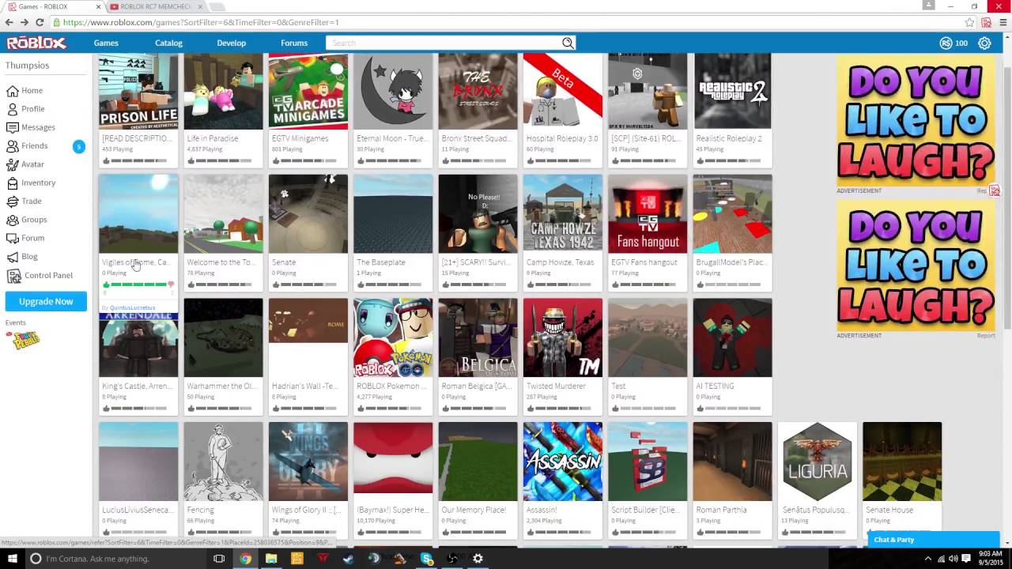Open the Games menu
The width and height of the screenshot is (1012, 569).
[x=106, y=43]
